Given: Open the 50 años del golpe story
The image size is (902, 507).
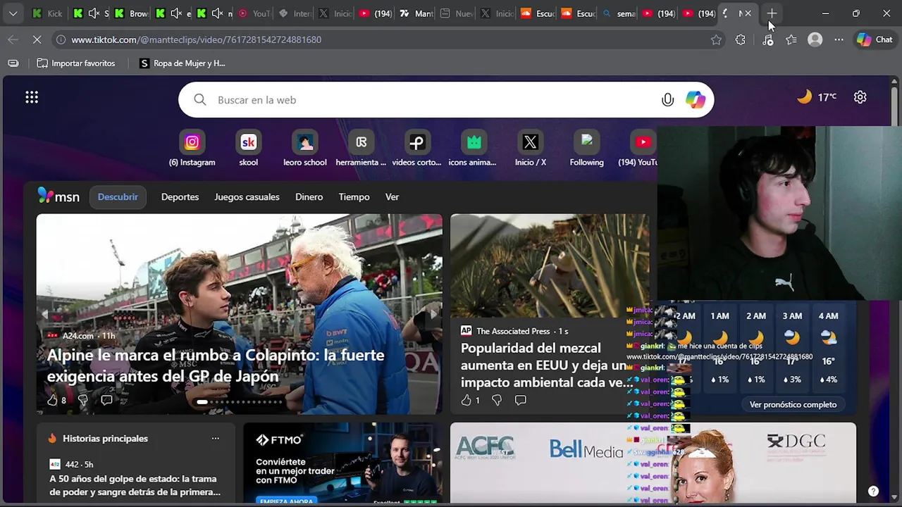Looking at the screenshot, I should [135, 485].
